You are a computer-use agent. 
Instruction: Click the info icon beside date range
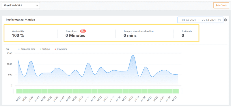[x=226, y=20]
